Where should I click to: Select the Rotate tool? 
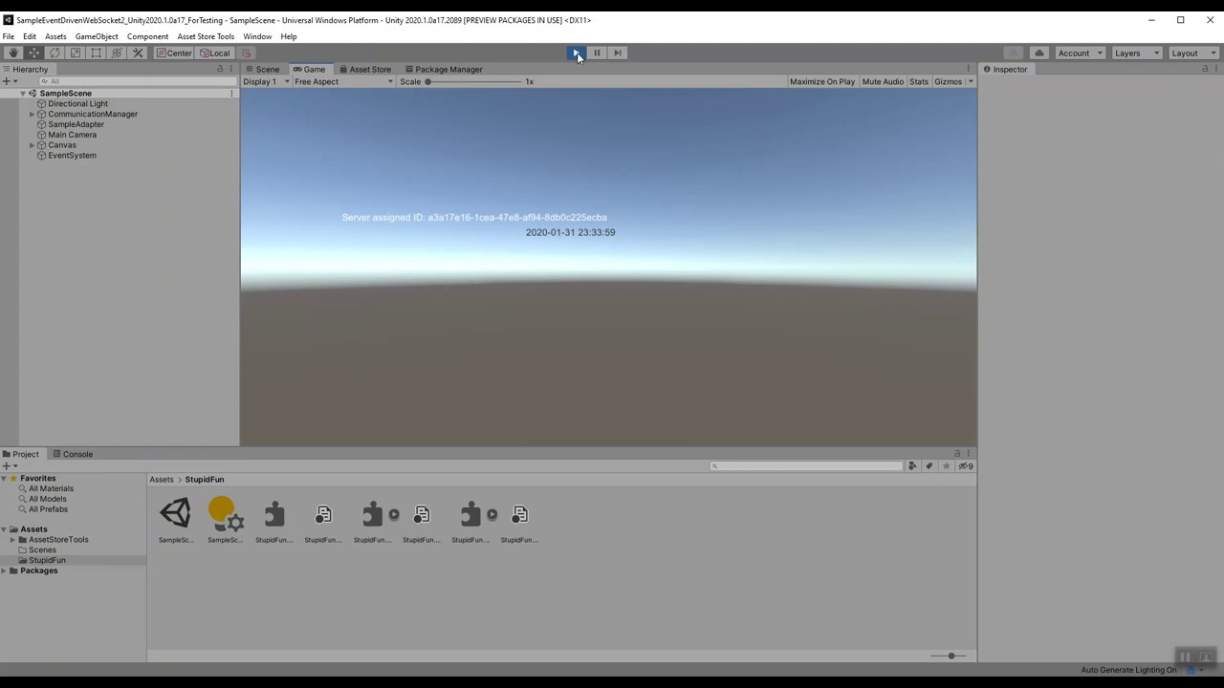click(55, 53)
